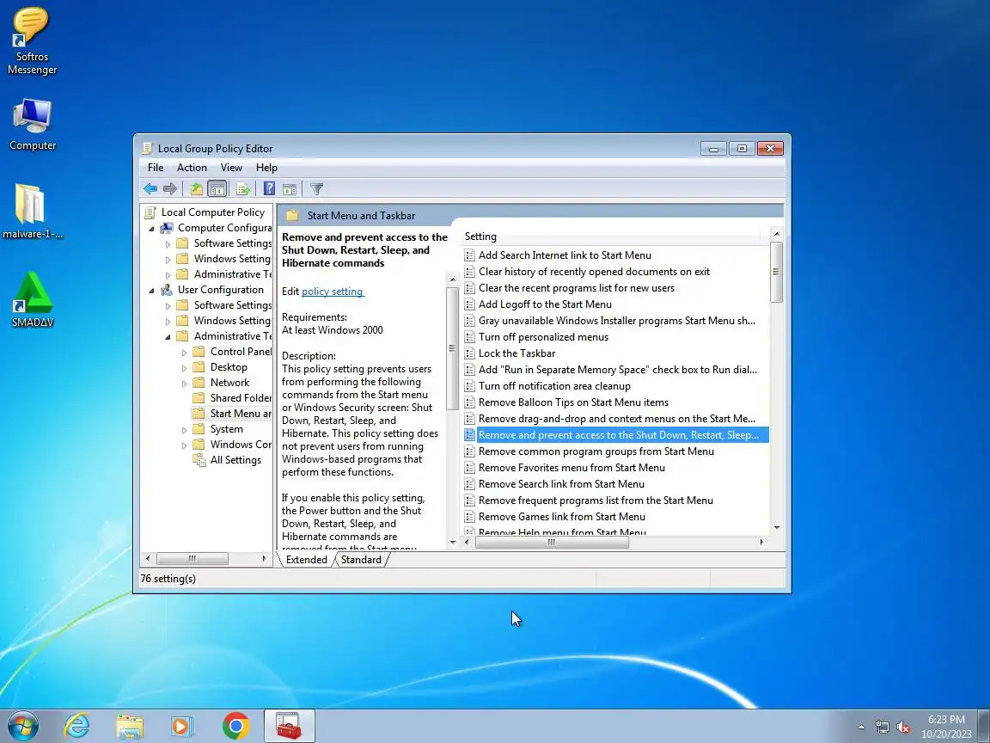Click the network tray icon
The width and height of the screenshot is (990, 743).
pos(882,728)
